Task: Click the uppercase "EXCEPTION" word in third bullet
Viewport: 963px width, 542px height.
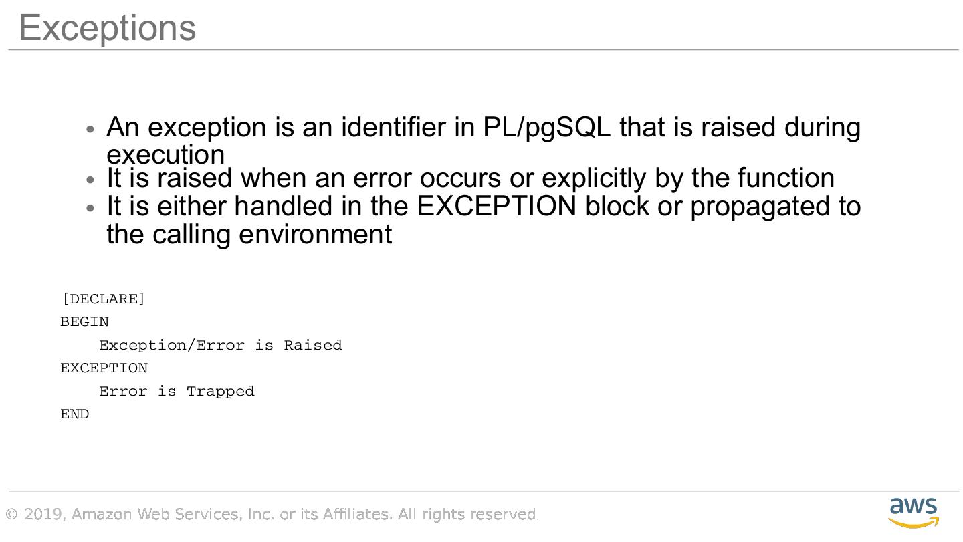Action: tap(496, 206)
